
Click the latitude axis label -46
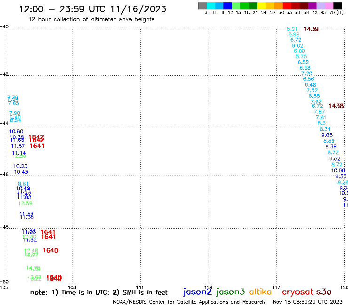click(5, 175)
